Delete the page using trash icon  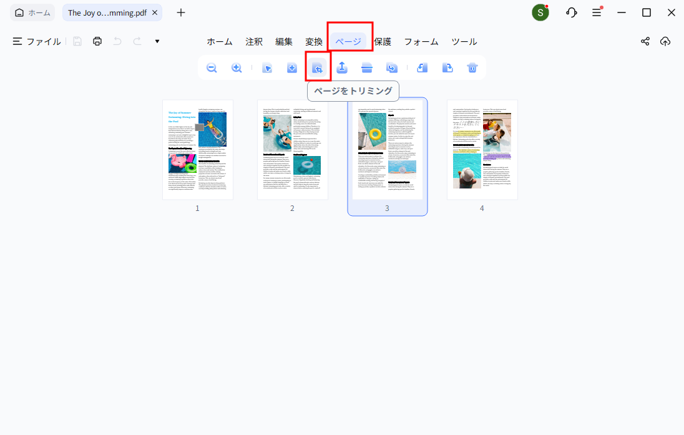click(x=472, y=68)
